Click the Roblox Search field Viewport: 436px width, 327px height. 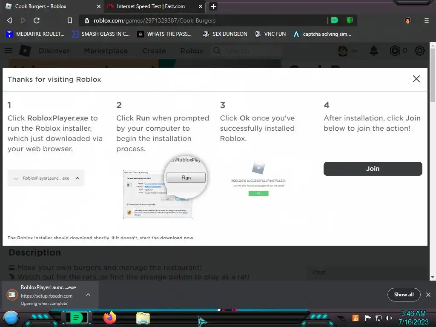pyautogui.click(x=246, y=51)
